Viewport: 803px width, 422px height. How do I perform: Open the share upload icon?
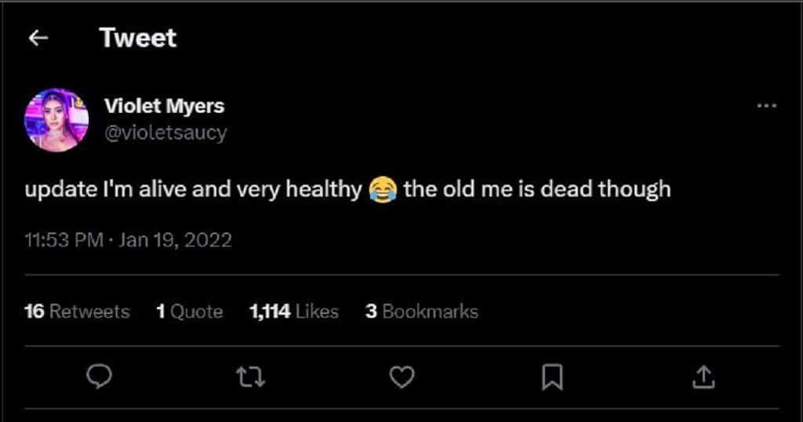[704, 378]
